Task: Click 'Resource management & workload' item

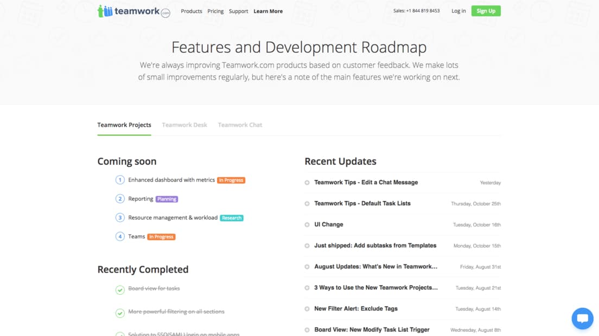Action: click(173, 217)
